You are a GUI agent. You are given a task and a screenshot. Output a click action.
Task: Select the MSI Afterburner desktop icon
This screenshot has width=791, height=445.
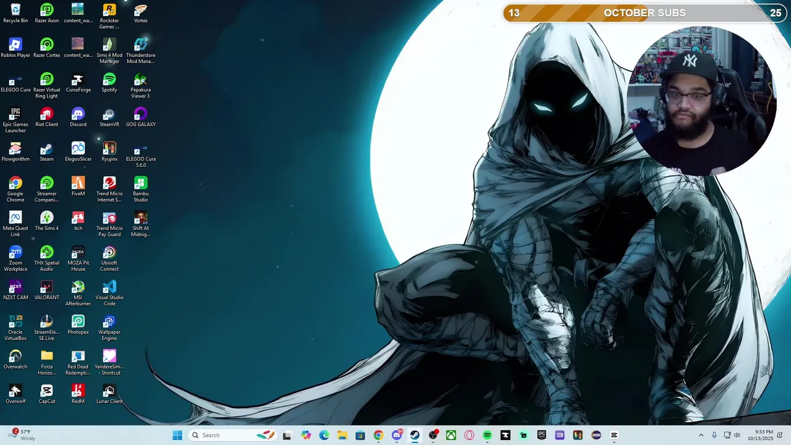(78, 294)
